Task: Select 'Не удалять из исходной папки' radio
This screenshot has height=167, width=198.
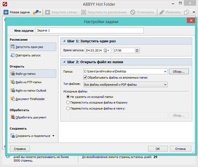Action: (68, 97)
